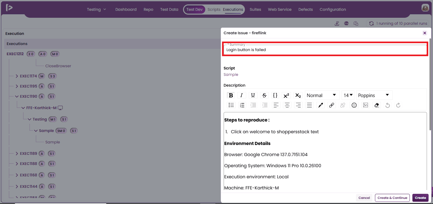This screenshot has height=204, width=433.
Task: Go to the Defects tab
Action: pos(305,10)
